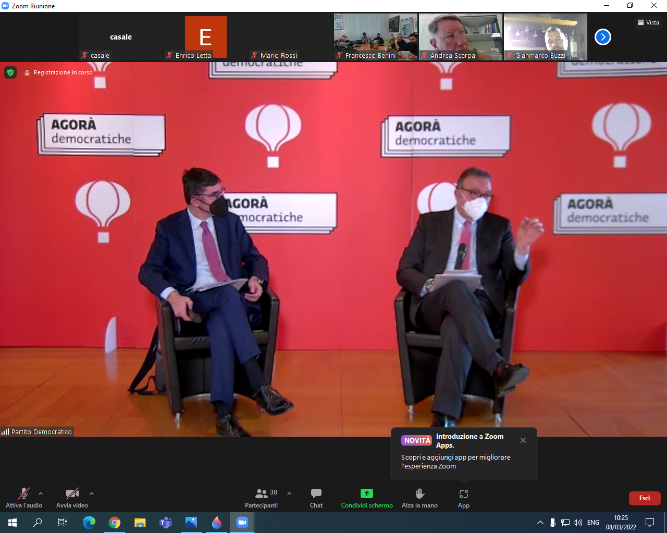The height and width of the screenshot is (533, 667).
Task: Turn on camera with Avvia video
Action: (x=72, y=498)
